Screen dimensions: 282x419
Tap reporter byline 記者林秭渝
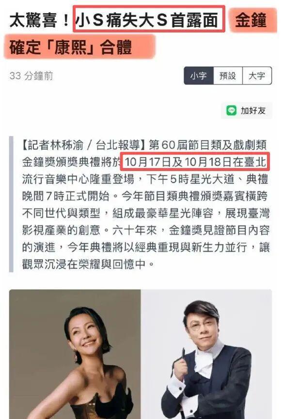click(x=56, y=145)
